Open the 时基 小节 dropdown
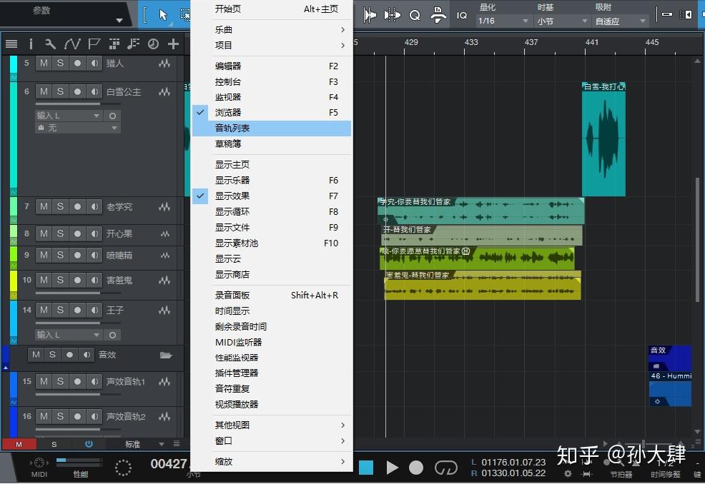This screenshot has width=705, height=484. (x=561, y=21)
